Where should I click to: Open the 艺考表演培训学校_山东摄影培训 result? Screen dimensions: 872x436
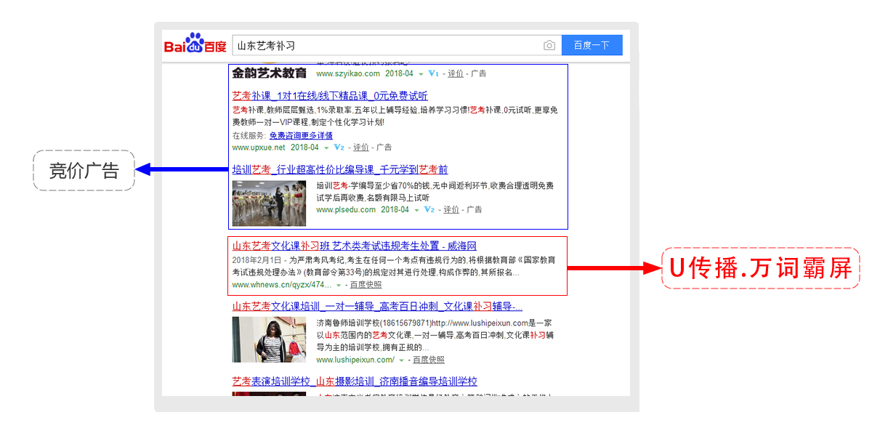(355, 381)
